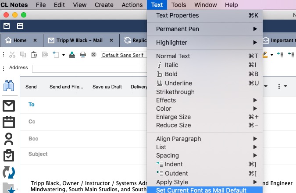This screenshot has width=296, height=193.
Task: Click the printer icon in toolbar
Action: [82, 55]
